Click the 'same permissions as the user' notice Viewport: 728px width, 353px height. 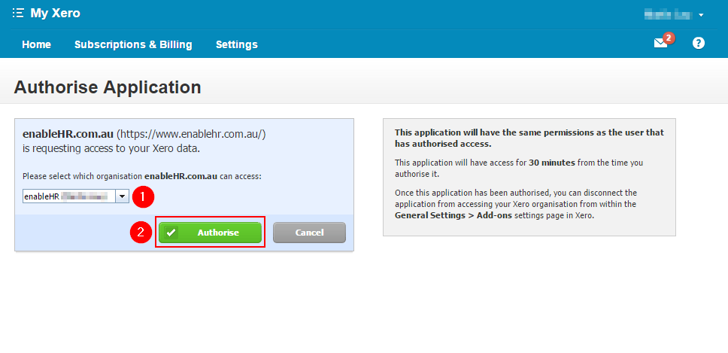pyautogui.click(x=529, y=138)
